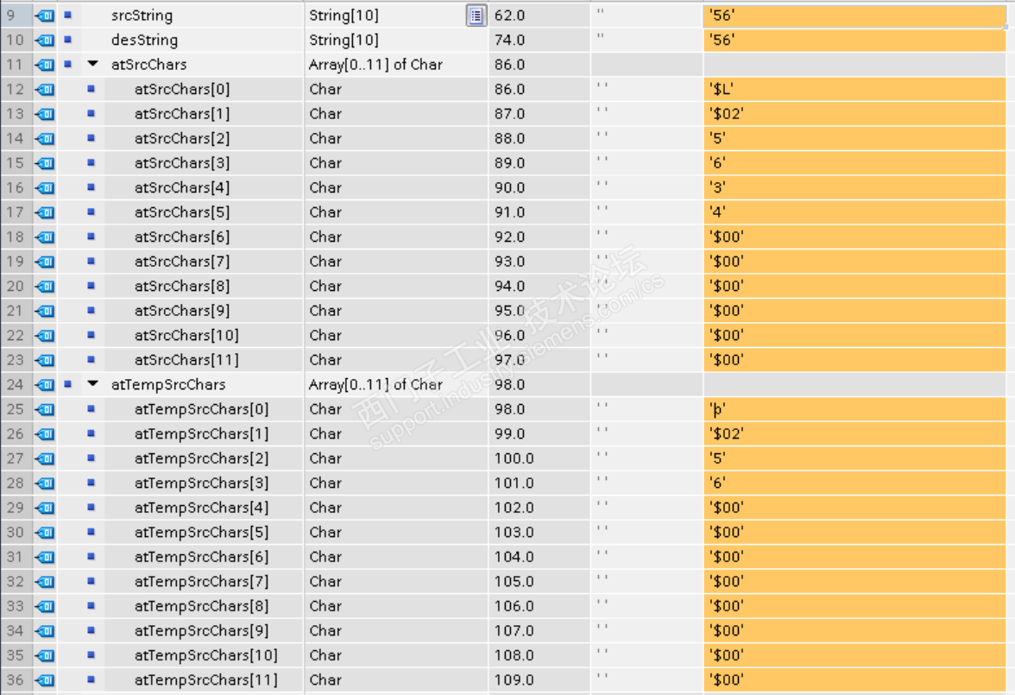Select the atSrcChars[4] element name
1015x695 pixels.
182,188
